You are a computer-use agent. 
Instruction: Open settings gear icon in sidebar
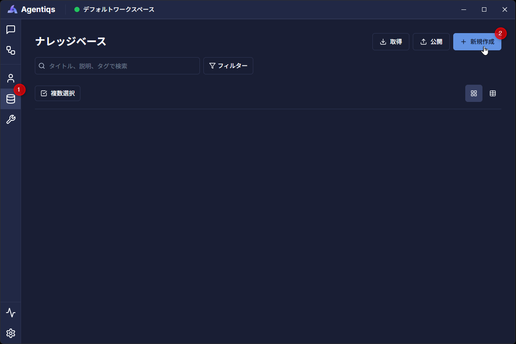click(x=11, y=333)
